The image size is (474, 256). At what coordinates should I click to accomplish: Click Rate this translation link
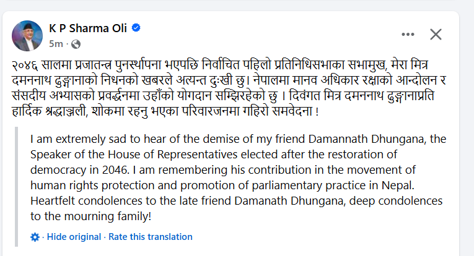point(151,237)
